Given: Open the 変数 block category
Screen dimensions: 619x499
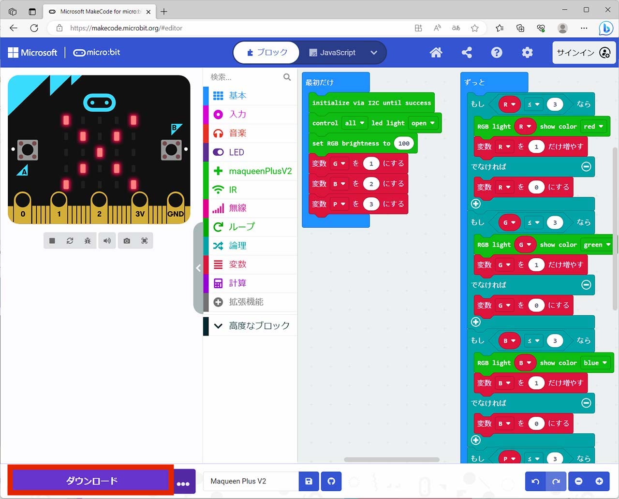Looking at the screenshot, I should pyautogui.click(x=250, y=264).
